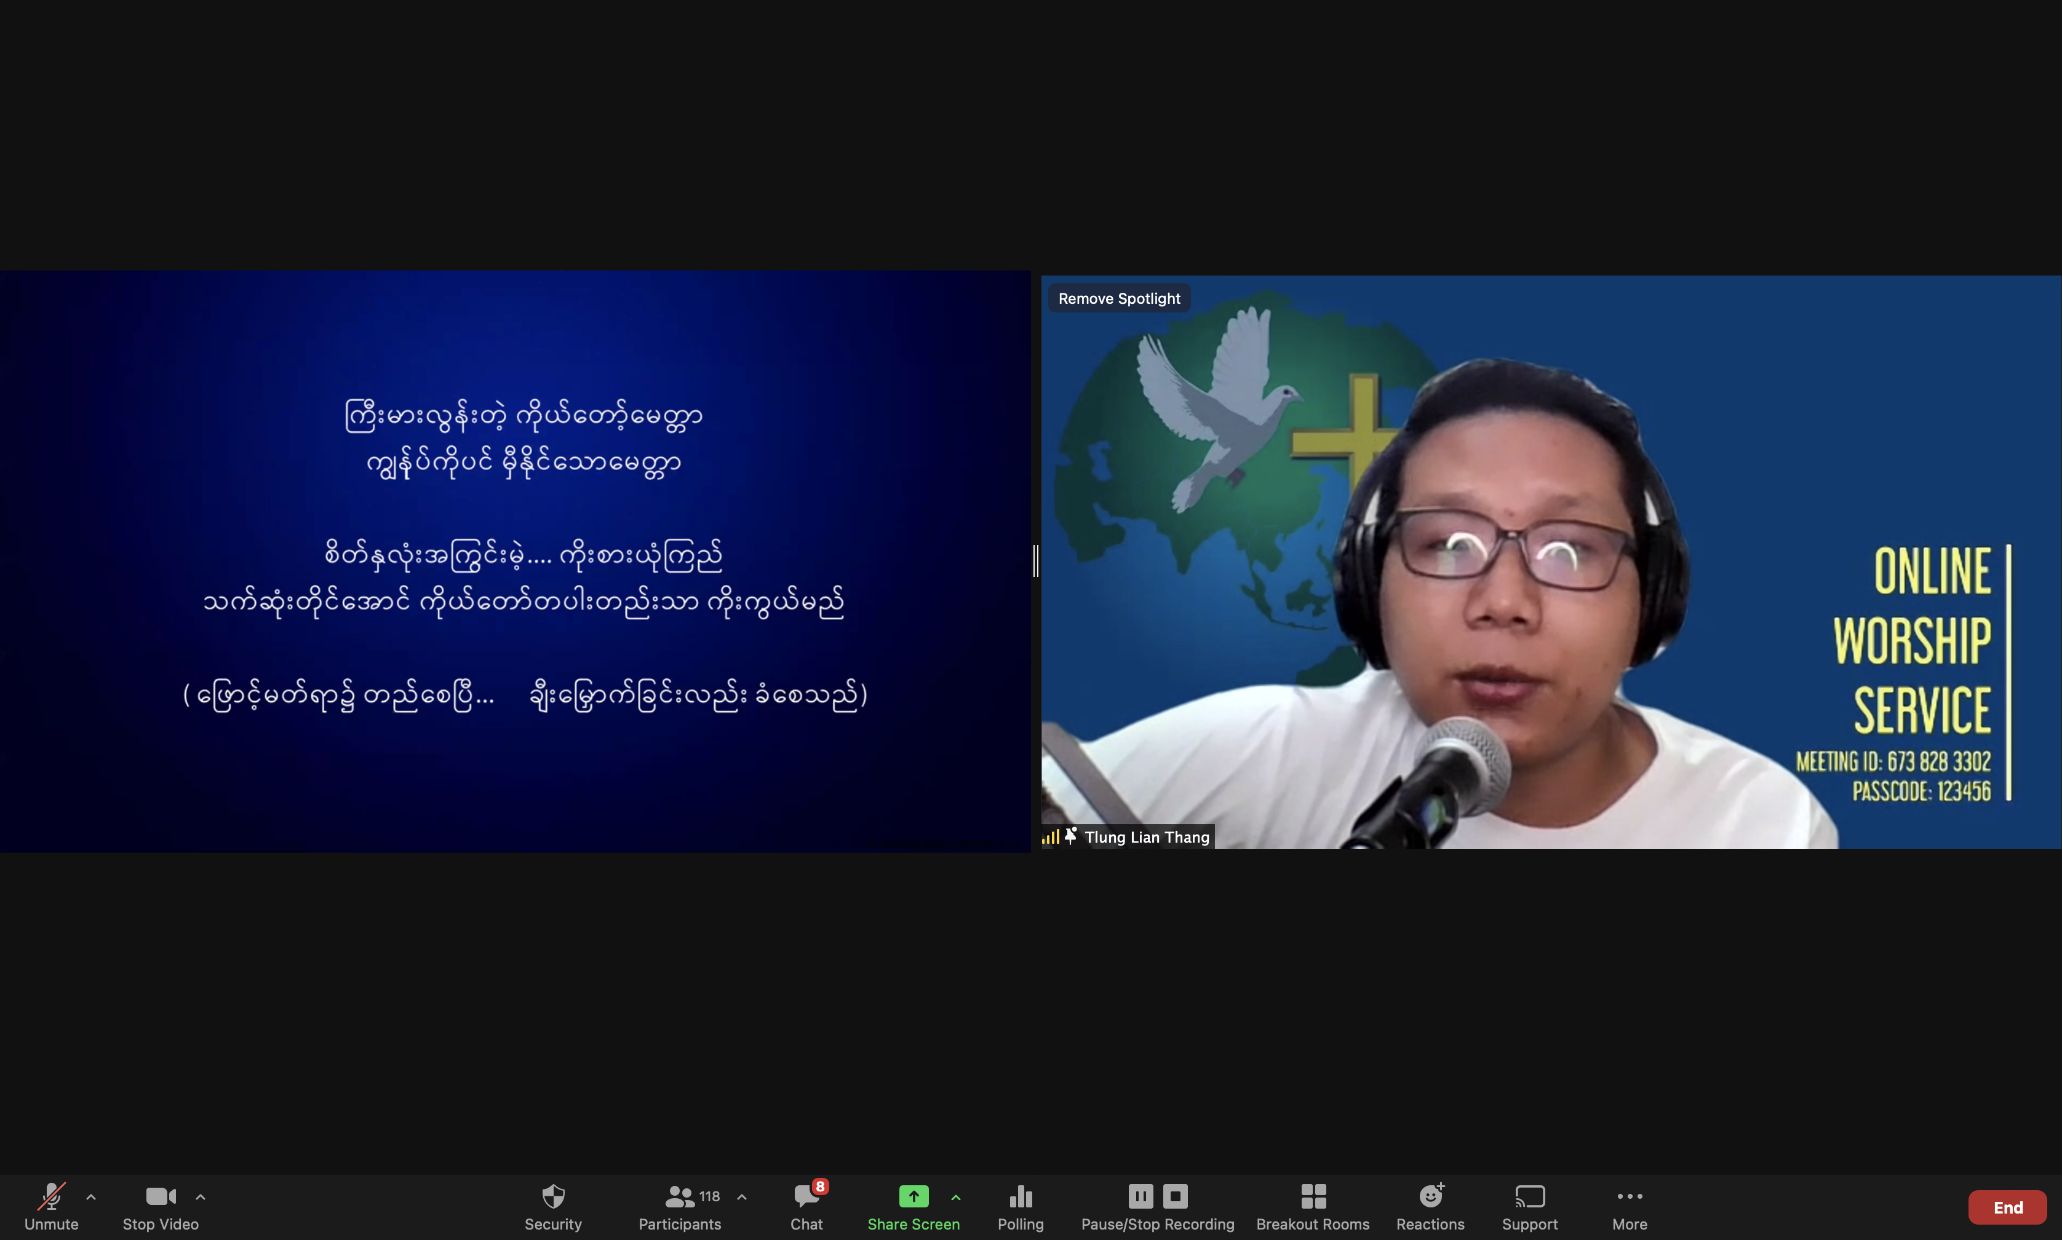Screen dimensions: 2062x1240
Task: Expand audio options arrow next to Unmute
Action: coord(91,1196)
